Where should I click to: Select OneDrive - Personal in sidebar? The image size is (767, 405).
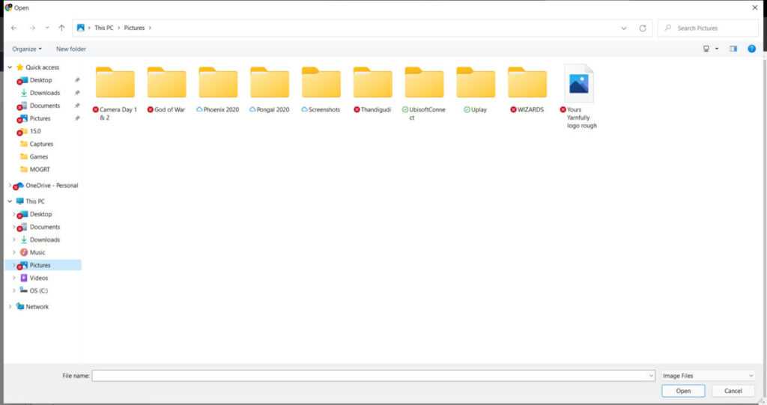[52, 186]
